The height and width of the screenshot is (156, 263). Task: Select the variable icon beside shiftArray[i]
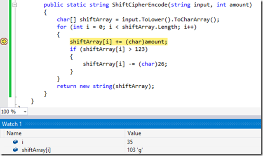click(x=15, y=150)
